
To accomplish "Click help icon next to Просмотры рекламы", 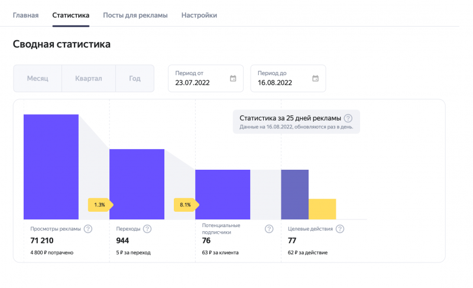I will 88,229.
